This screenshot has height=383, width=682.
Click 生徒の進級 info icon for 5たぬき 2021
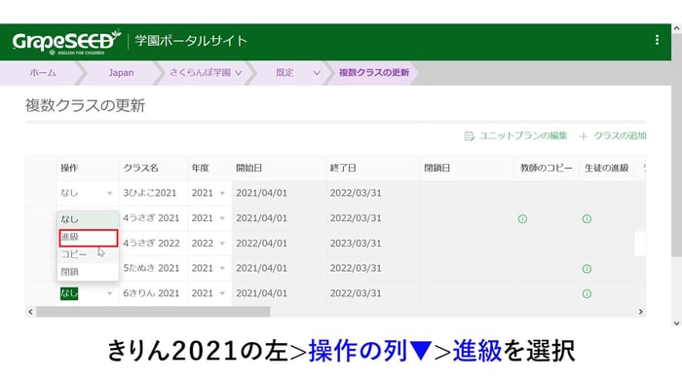tap(587, 269)
